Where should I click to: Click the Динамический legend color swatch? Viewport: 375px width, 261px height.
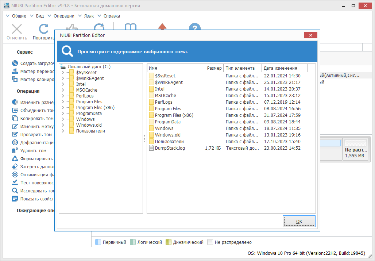tap(169, 242)
